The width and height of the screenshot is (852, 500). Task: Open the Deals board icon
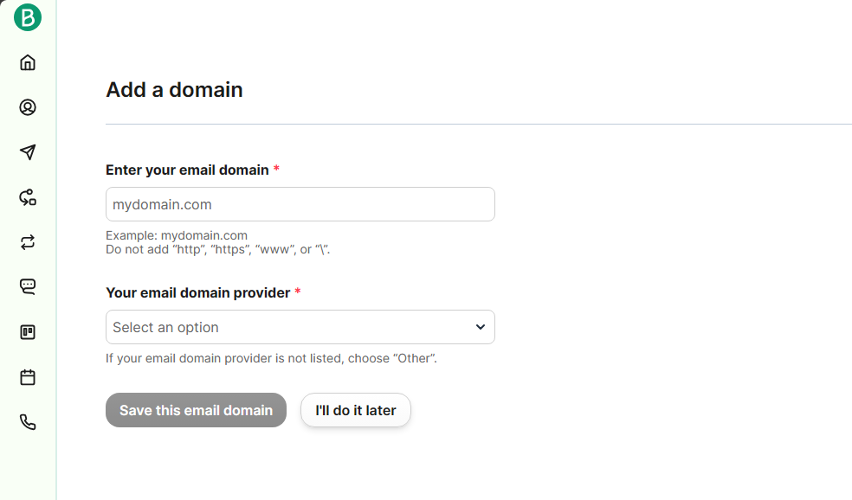click(28, 332)
